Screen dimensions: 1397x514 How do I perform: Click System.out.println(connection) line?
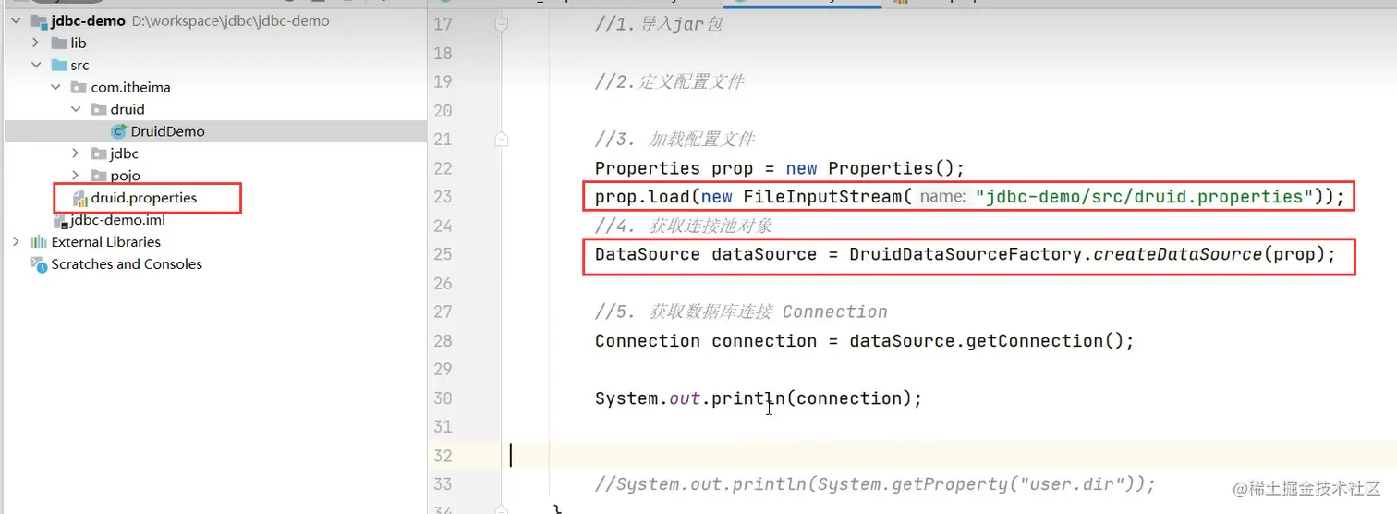(x=759, y=398)
